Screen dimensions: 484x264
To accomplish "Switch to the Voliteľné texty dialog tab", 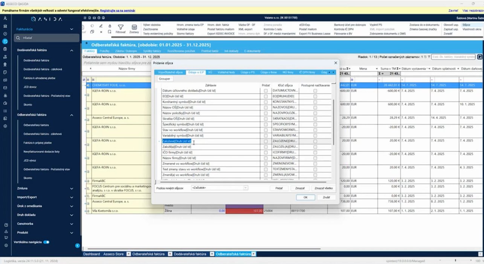I will click(226, 72).
